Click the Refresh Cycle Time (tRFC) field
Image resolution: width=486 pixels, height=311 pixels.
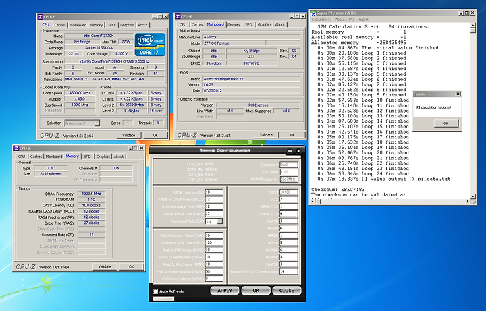click(214, 243)
